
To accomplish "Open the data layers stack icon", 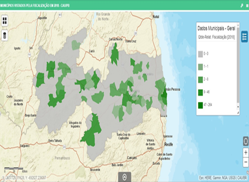I will click(5, 35).
